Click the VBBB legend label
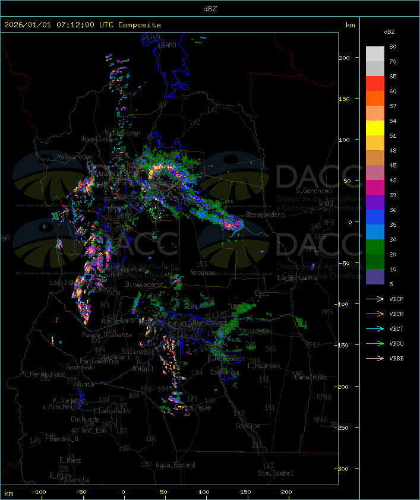The height and width of the screenshot is (500, 420). click(396, 359)
